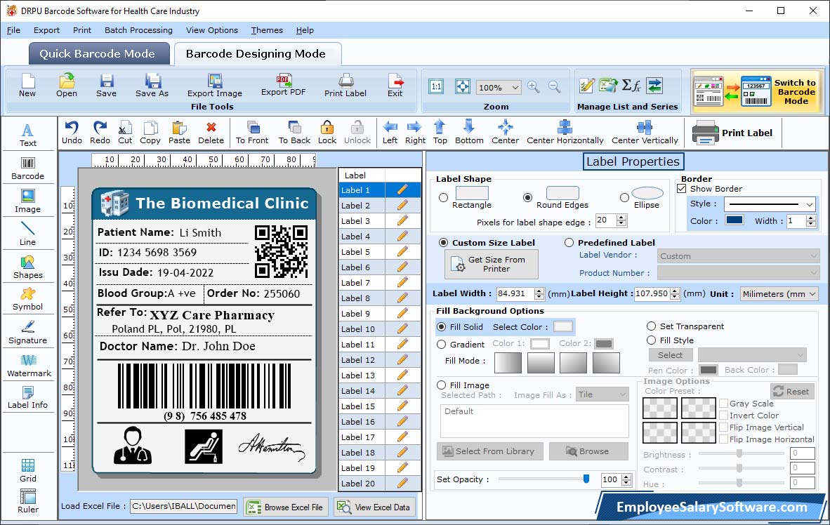Screen dimensions: 830x525
Task: Increase Label Width stepper value
Action: pyautogui.click(x=539, y=290)
